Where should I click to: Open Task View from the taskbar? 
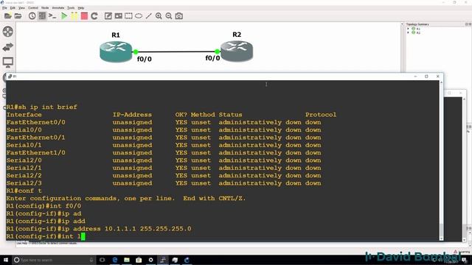point(103,260)
